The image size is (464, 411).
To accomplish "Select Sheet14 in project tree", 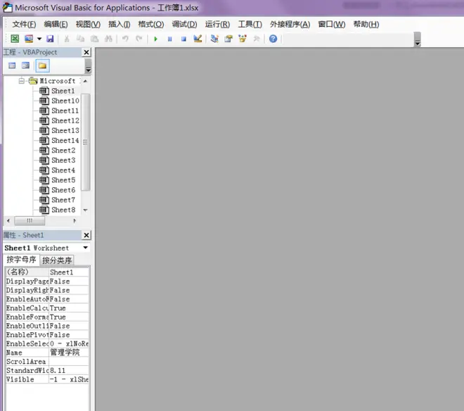I will pyautogui.click(x=65, y=141).
